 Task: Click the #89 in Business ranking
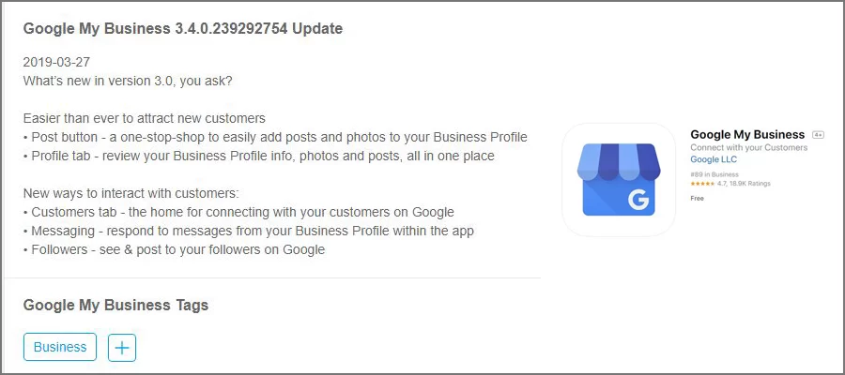(714, 173)
